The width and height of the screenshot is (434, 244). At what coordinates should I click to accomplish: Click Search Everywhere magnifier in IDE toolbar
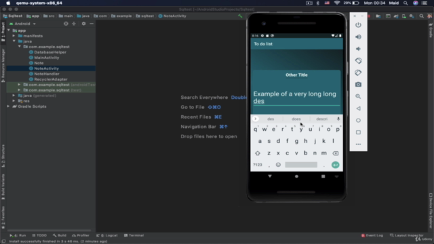click(422, 16)
